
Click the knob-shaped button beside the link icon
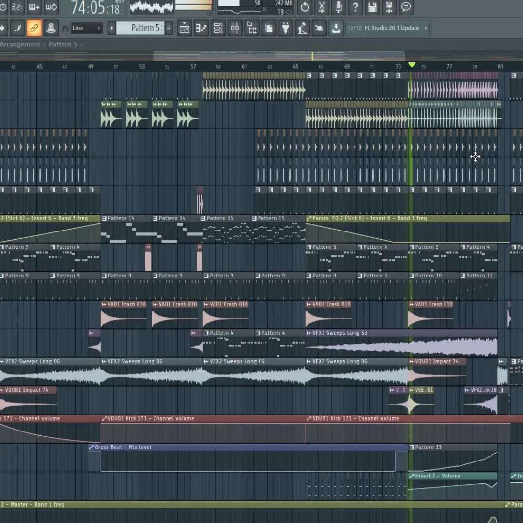tap(51, 28)
